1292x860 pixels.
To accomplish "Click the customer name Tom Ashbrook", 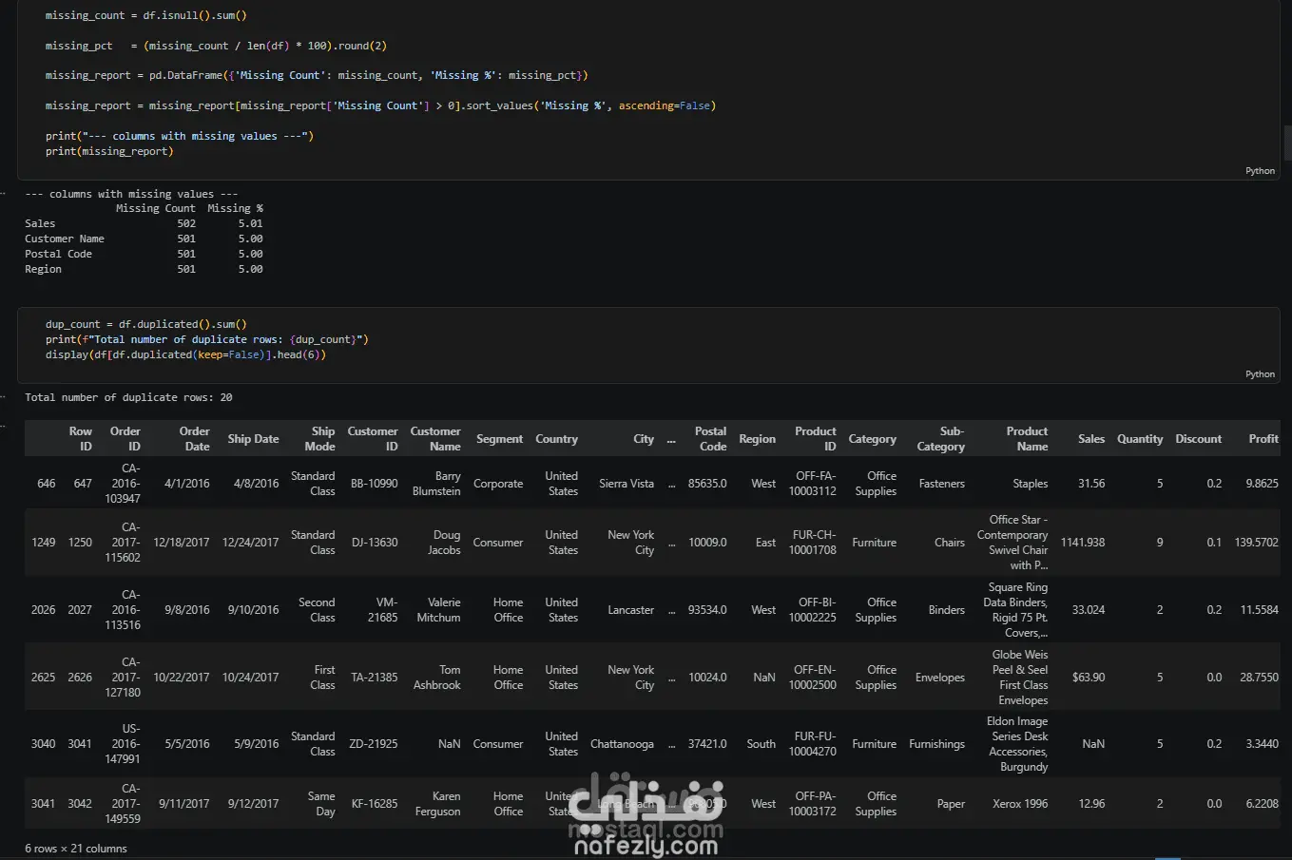I will (437, 678).
